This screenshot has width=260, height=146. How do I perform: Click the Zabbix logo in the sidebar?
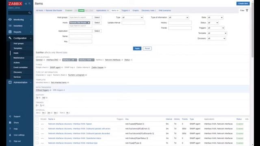[15, 4]
